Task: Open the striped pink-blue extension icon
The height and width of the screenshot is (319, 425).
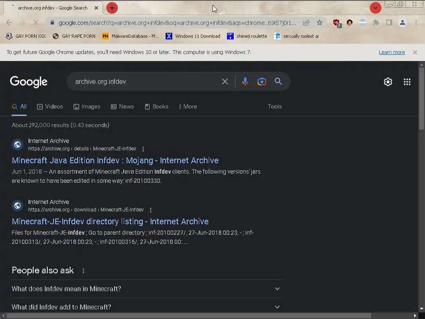Action: click(x=363, y=22)
